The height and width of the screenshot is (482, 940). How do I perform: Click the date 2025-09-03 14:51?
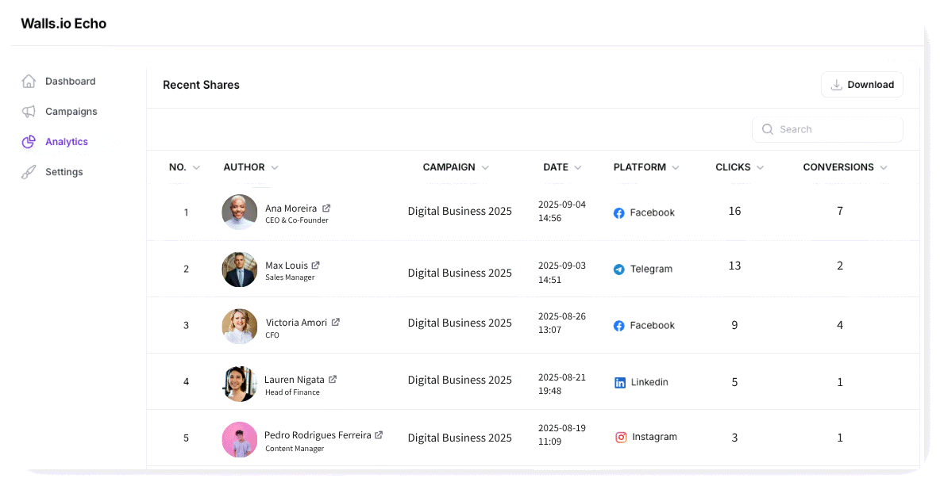point(562,273)
